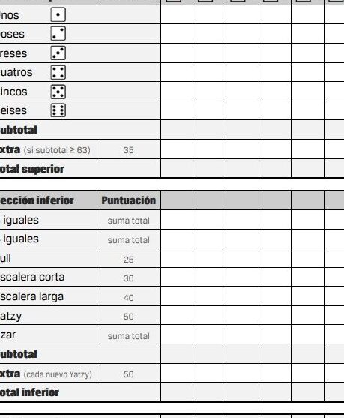Click first player's Yatzy score cell
344x418 pixels.
click(177, 316)
